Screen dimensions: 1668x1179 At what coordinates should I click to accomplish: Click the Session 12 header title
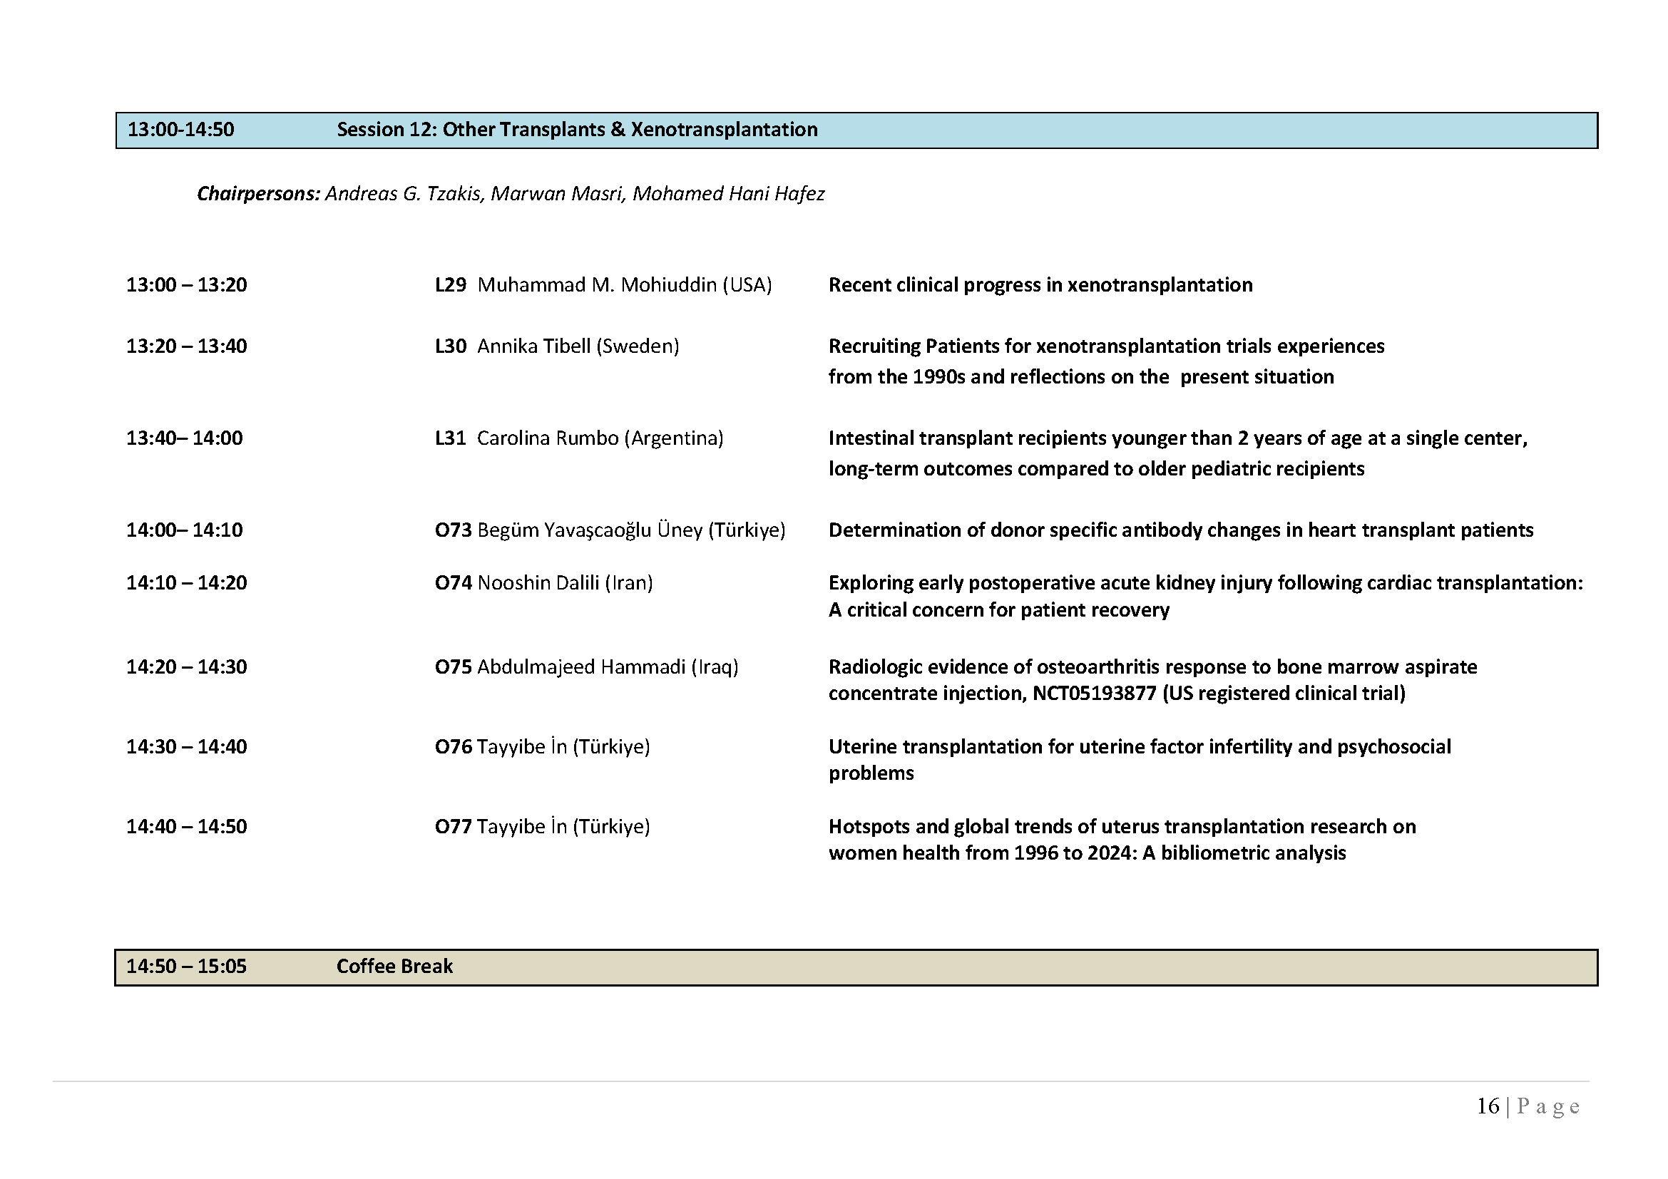(577, 130)
